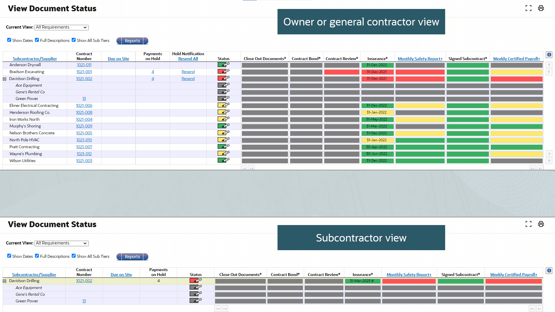This screenshot has width=555, height=312.
Task: Toggle Full Descriptions checkbox in top view
Action: pos(37,40)
